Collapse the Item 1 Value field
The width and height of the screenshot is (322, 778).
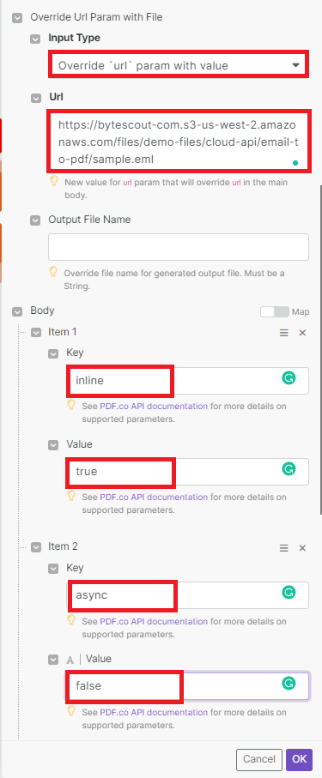[x=53, y=445]
